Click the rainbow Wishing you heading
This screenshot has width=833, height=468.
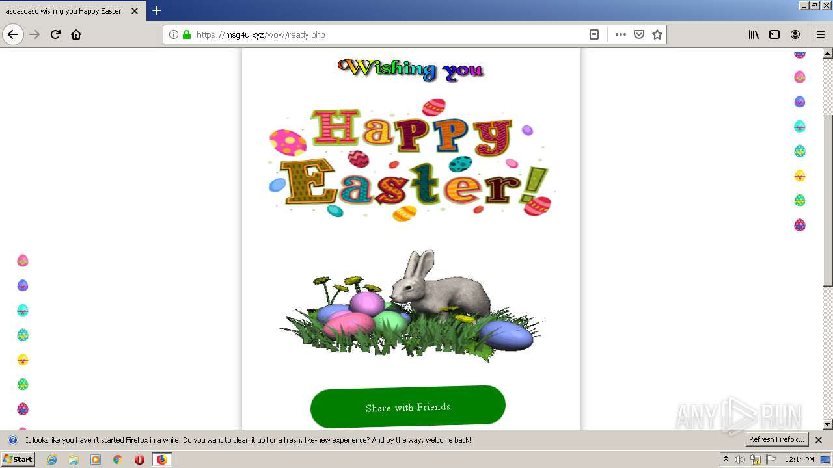(x=411, y=69)
